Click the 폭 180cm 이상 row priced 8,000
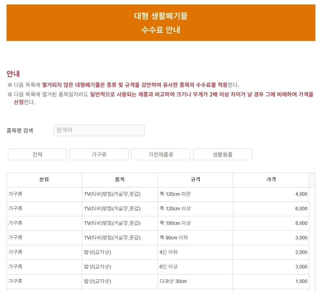The width and height of the screenshot is (321, 291). pyautogui.click(x=157, y=223)
